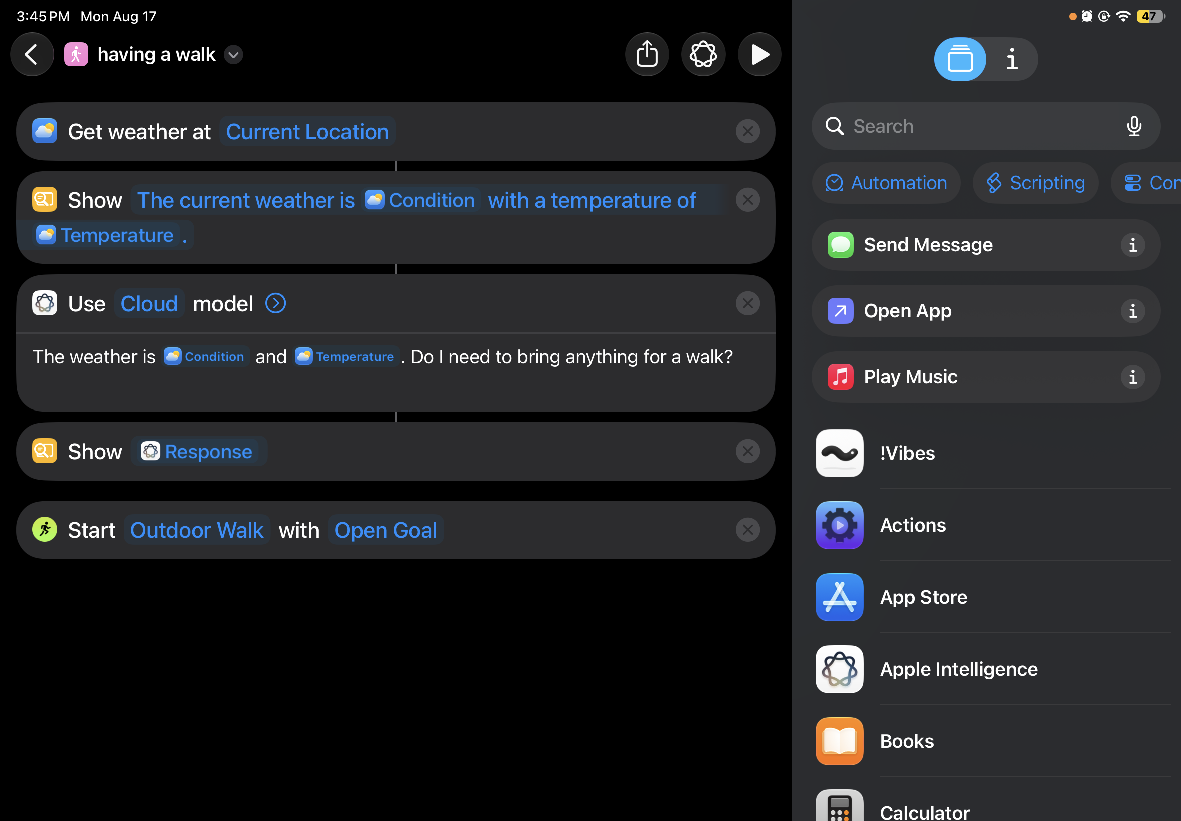Expand the Use model options chevron

pos(276,303)
